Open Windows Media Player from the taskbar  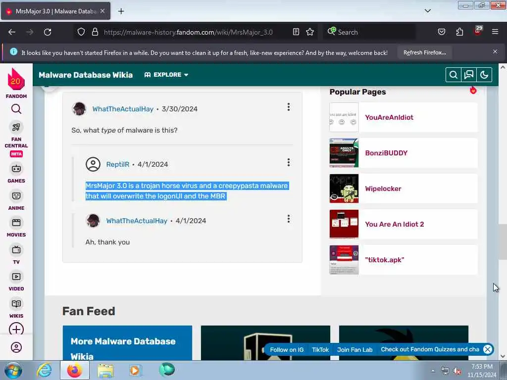(x=135, y=370)
